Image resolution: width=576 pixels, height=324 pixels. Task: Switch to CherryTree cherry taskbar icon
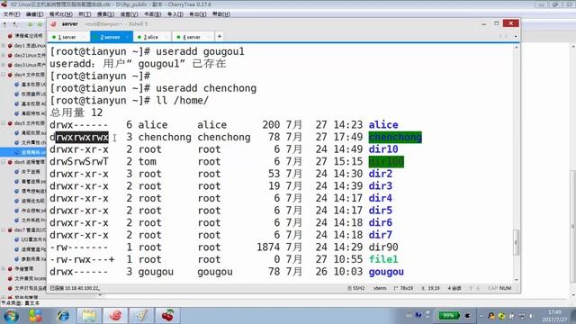168,316
